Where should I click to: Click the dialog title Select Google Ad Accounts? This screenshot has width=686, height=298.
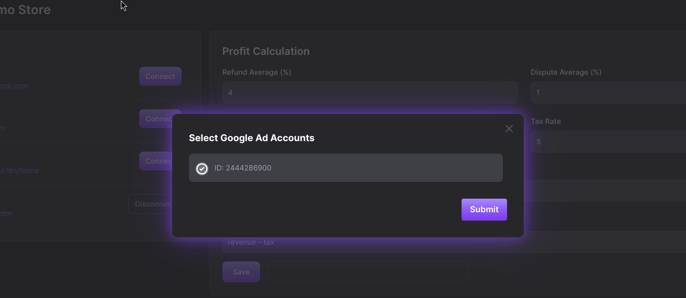(252, 138)
